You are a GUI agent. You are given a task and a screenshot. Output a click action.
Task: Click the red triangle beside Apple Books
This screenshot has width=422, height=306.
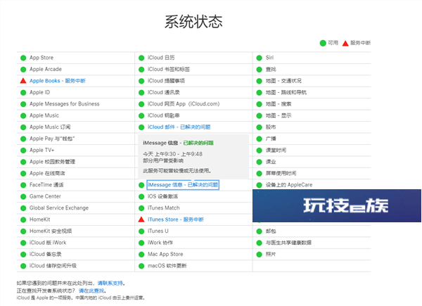[x=23, y=80]
